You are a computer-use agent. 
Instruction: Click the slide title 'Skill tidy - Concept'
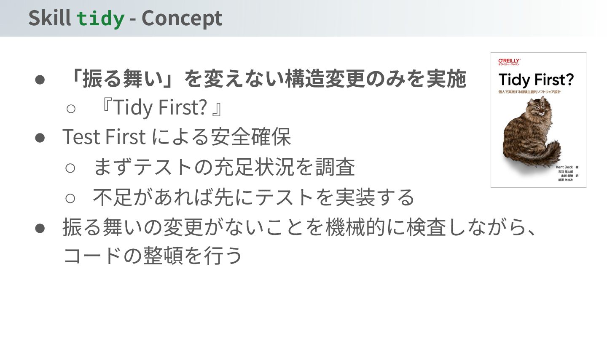(x=125, y=18)
